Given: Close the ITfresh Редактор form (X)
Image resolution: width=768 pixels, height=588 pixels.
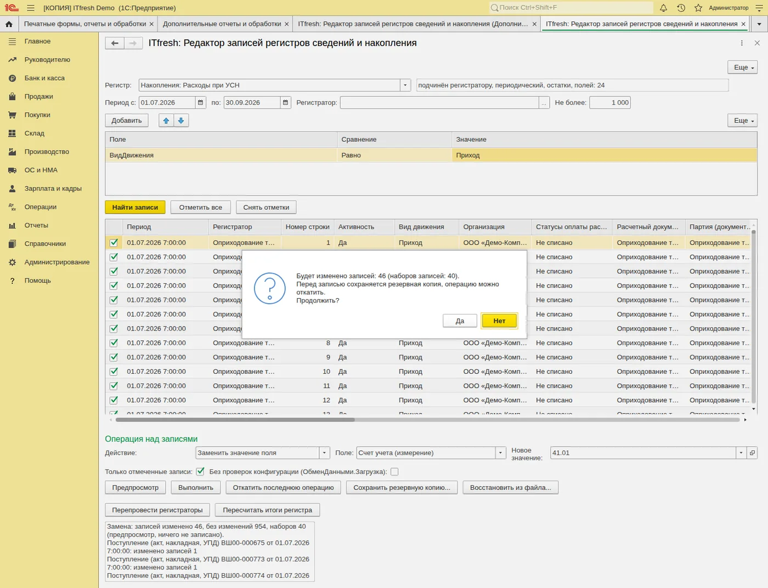Looking at the screenshot, I should (x=757, y=43).
